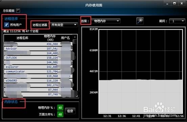Sort by 用户名 column header
Image resolution: width=187 pixels, height=122 pixels.
click(x=65, y=38)
